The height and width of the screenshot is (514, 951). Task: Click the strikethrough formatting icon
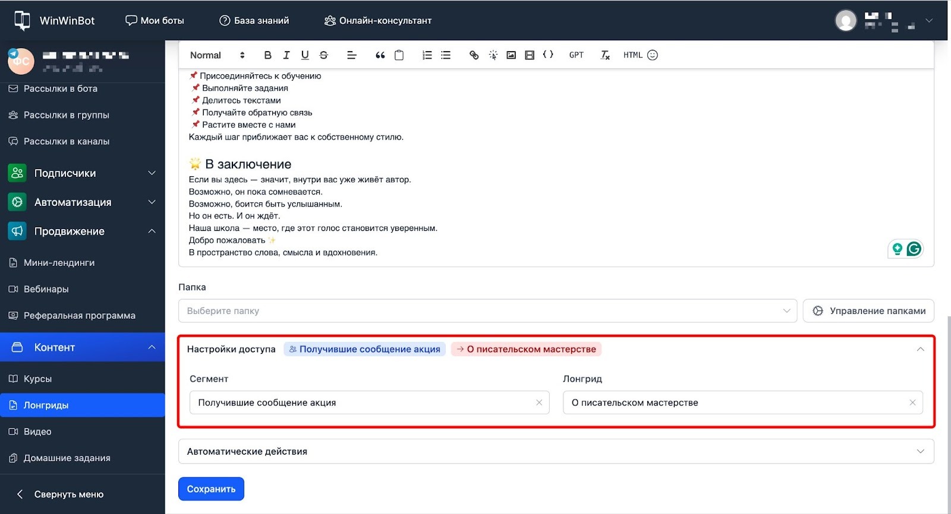323,55
